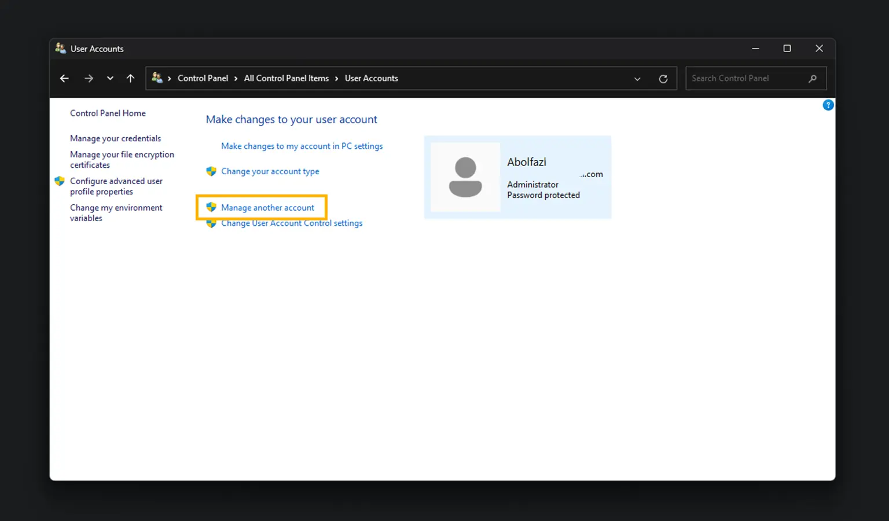This screenshot has height=521, width=889.
Task: Click the User Accounts icon in address bar
Action: click(157, 78)
